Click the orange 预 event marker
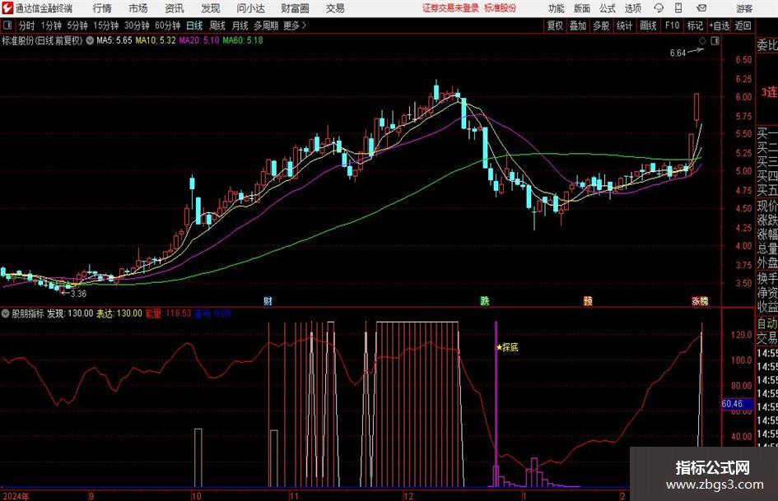Viewport: 778px width, 501px height. pyautogui.click(x=588, y=300)
